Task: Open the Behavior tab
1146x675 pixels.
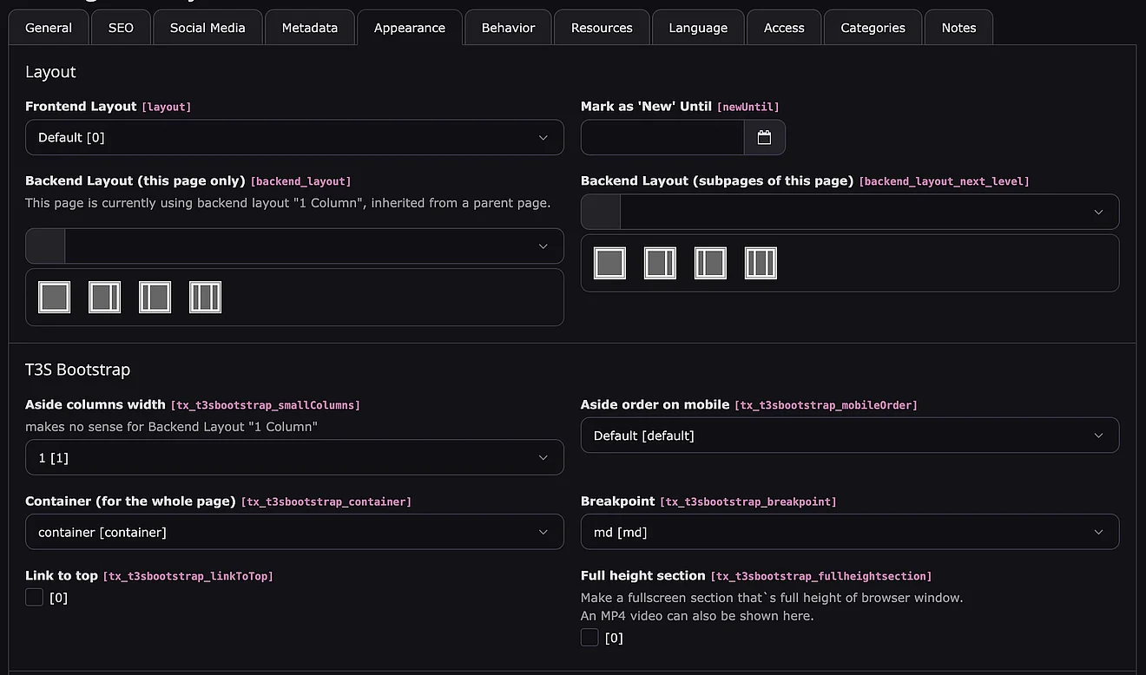Action: (508, 28)
